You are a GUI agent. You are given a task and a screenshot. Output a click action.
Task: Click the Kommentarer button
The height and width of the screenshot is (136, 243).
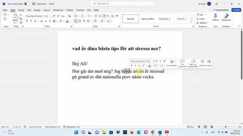pos(221,10)
